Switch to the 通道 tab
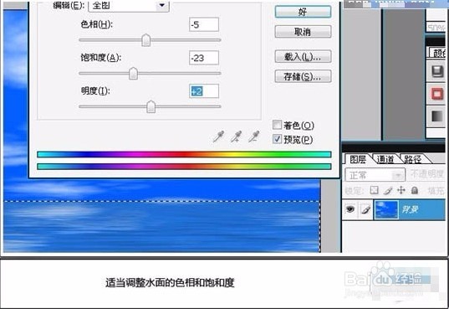449x309 pixels. (385, 159)
